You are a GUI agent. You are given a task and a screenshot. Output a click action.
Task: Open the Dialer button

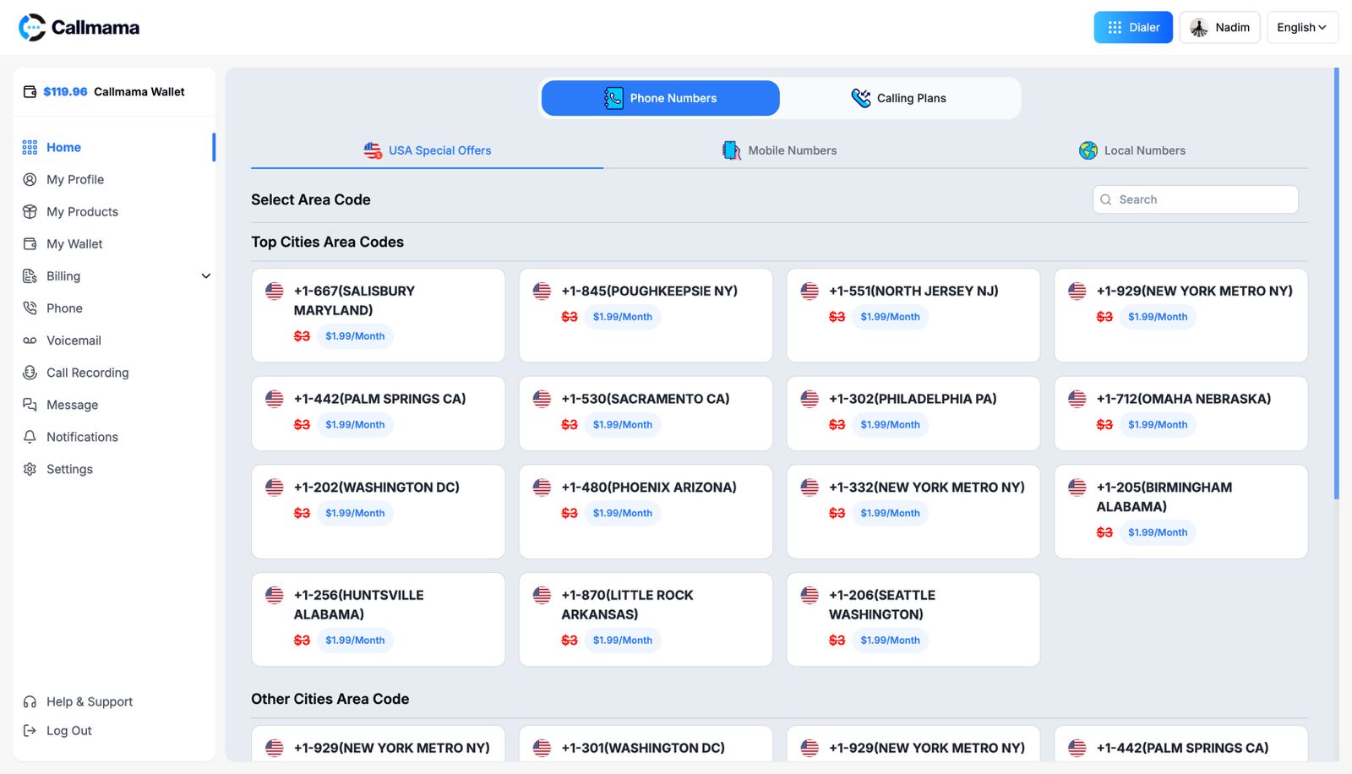1133,27
